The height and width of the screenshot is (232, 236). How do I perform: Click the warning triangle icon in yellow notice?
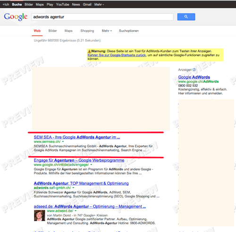[x=89, y=51]
